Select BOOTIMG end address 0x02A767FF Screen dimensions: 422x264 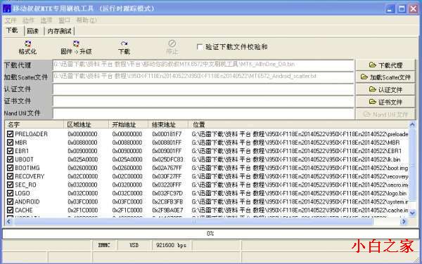167,168
